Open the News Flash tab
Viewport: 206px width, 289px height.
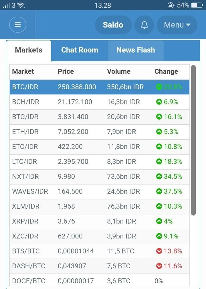136,50
